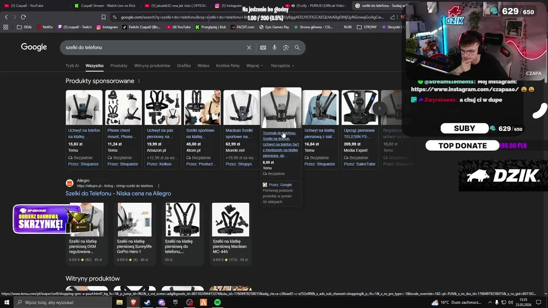
Task: Expand the Więcej dropdown
Action: 255,65
